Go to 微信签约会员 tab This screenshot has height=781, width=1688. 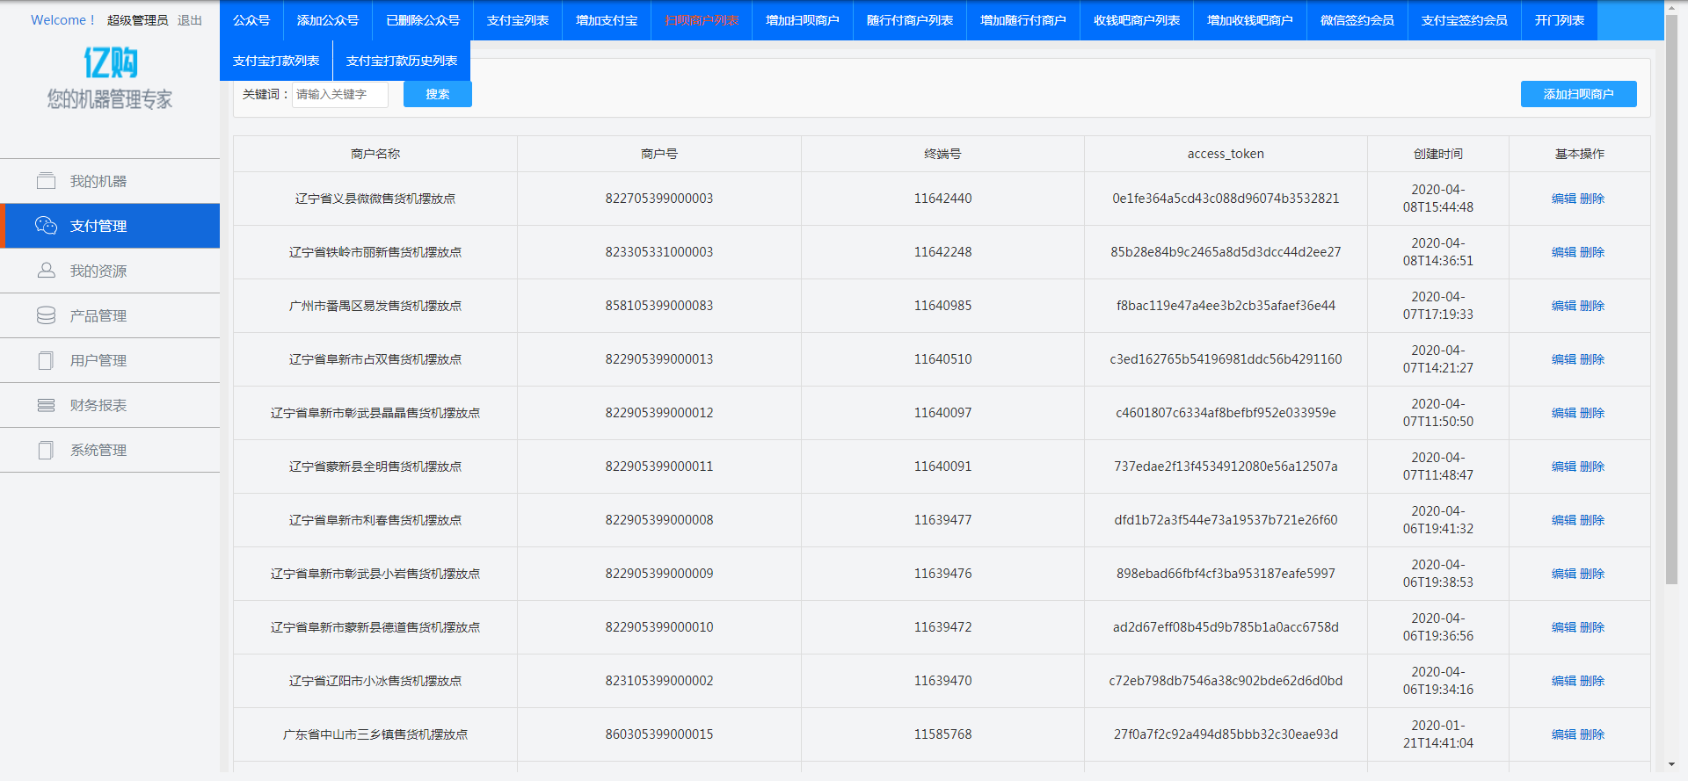(x=1357, y=20)
